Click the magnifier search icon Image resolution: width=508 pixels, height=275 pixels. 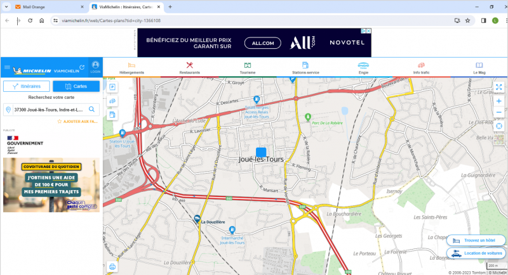(92, 110)
